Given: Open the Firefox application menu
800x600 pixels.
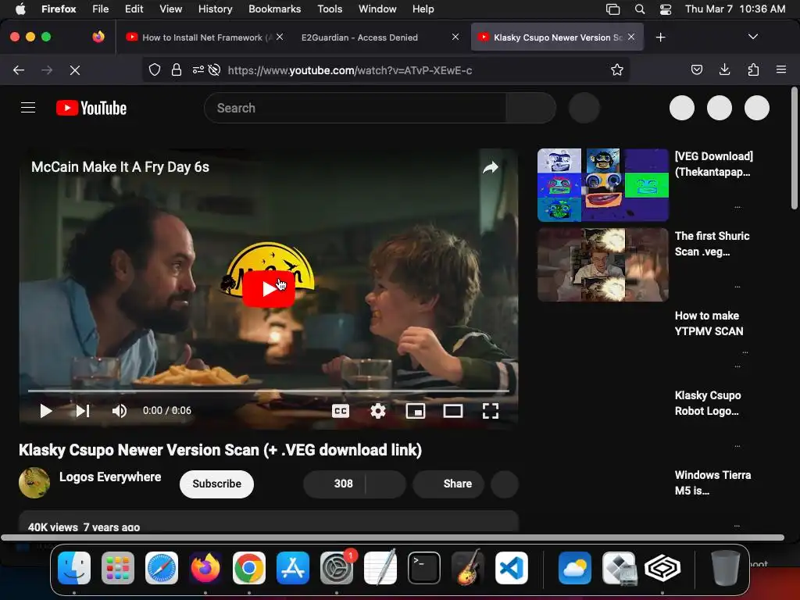Looking at the screenshot, I should [x=781, y=70].
